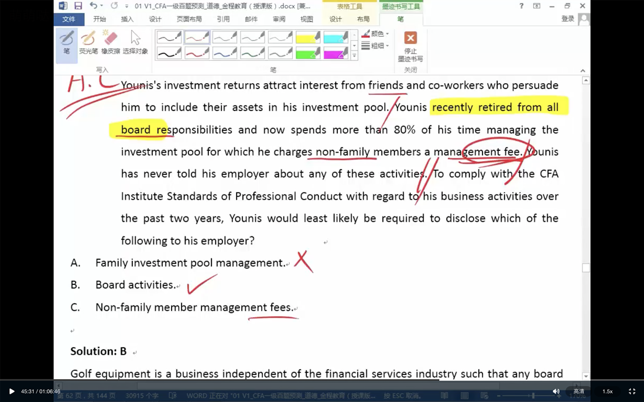Toggle the video volume/mute icon
The image size is (644, 402).
[556, 391]
